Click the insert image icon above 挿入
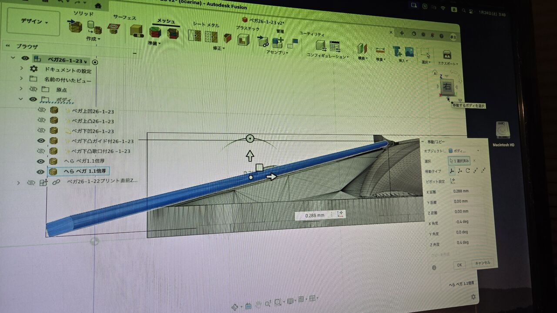This screenshot has height=313, width=557. (409, 52)
